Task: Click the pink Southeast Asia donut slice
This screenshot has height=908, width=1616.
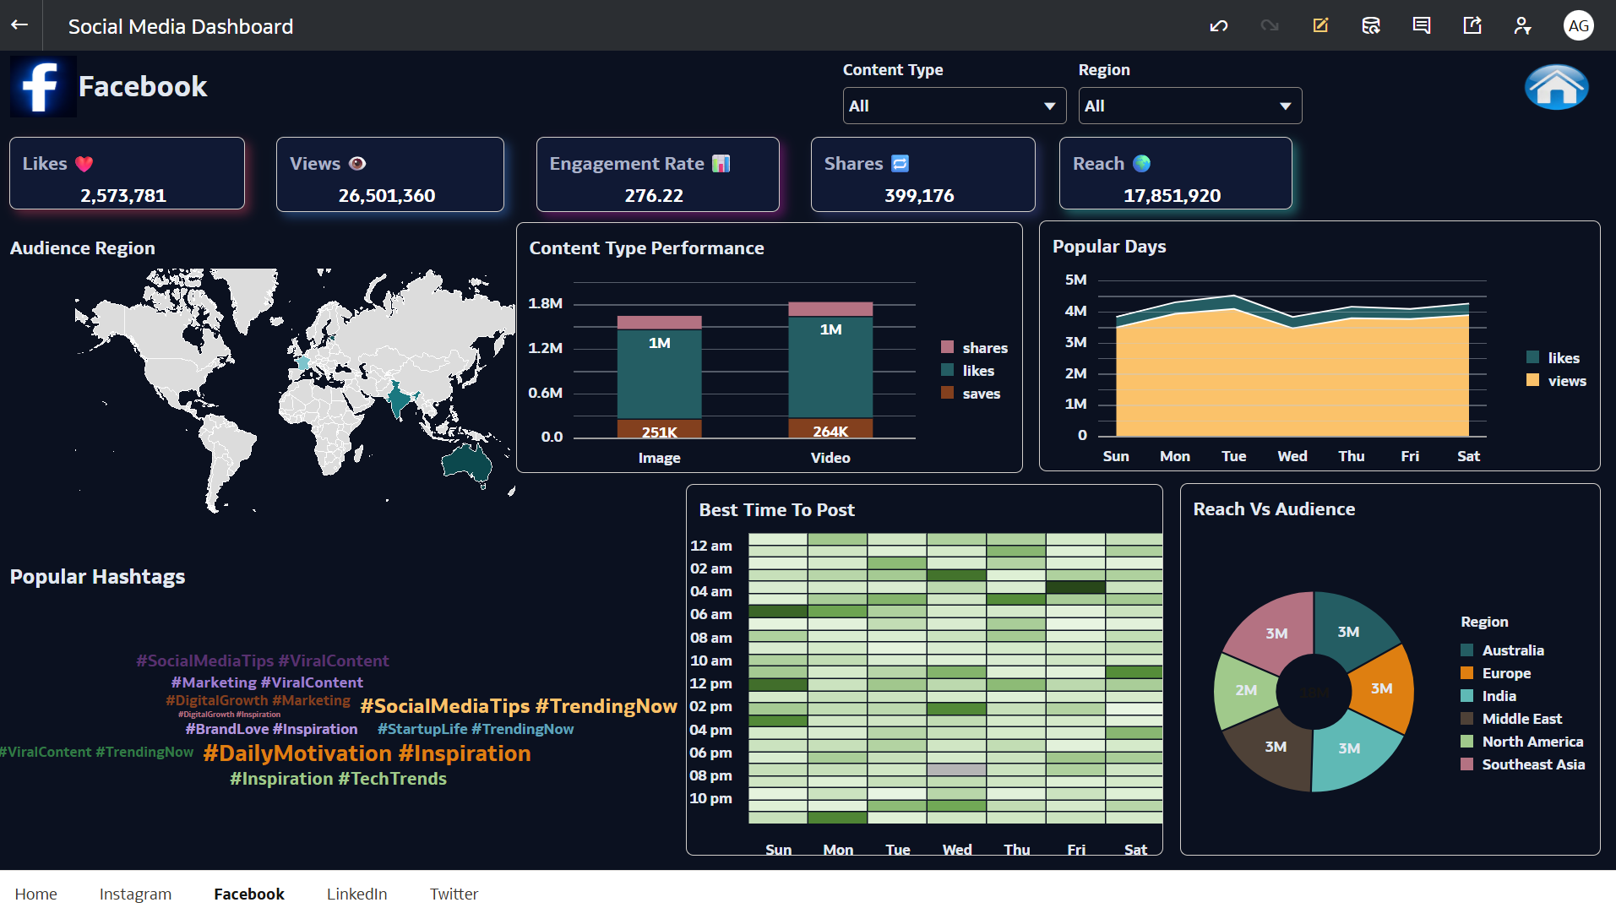Action: click(1276, 632)
